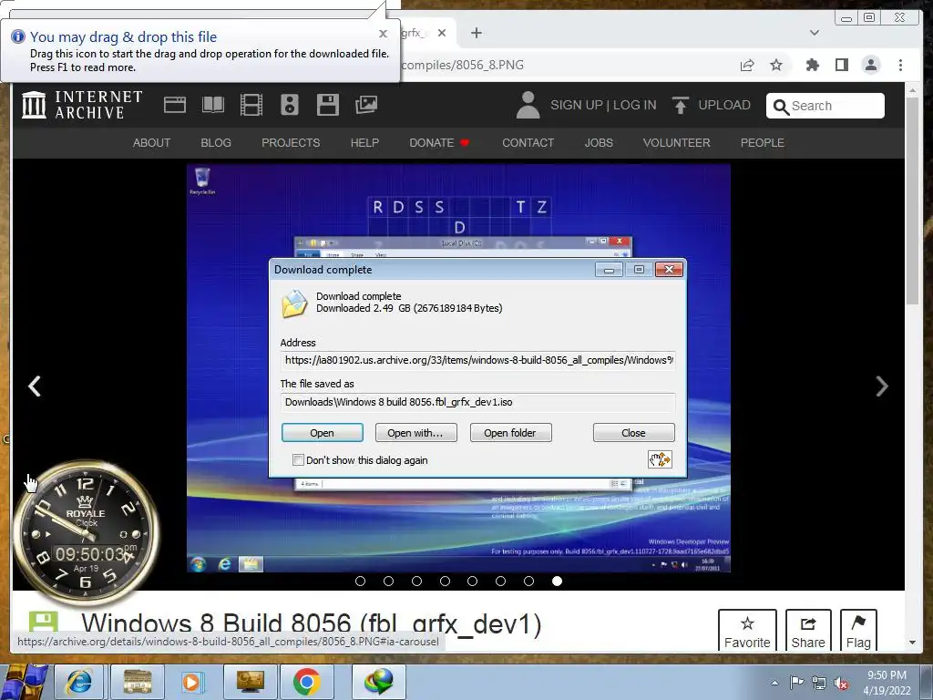Open the VOLUNTEER menu item

coord(677,143)
